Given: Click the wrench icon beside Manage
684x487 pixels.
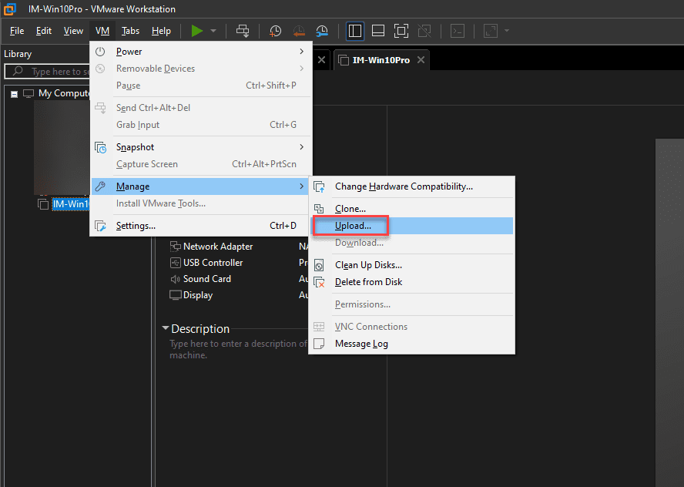Looking at the screenshot, I should [100, 186].
